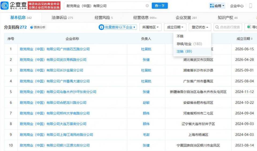Select 不限 in status menu

180,36
